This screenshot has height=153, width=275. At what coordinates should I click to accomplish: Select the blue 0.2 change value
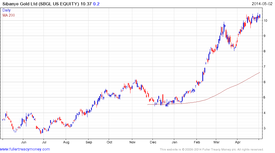[x=96, y=4]
